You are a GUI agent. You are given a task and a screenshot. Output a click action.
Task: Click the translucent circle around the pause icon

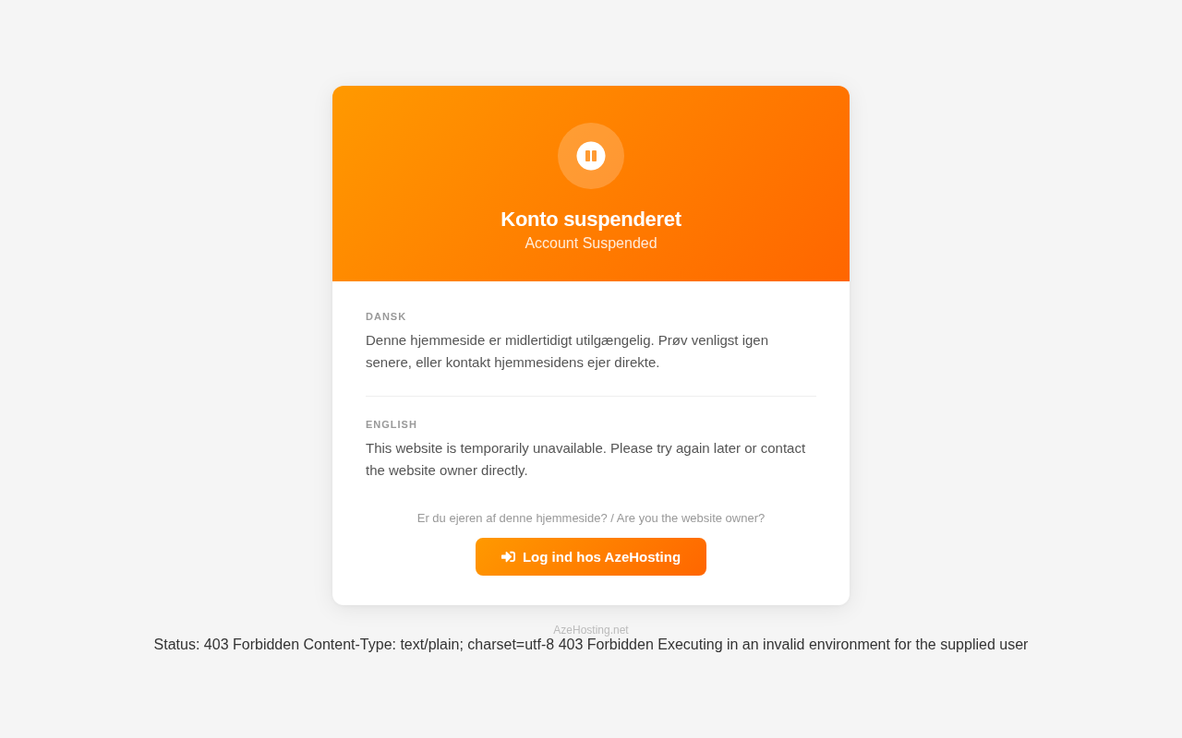[591, 156]
